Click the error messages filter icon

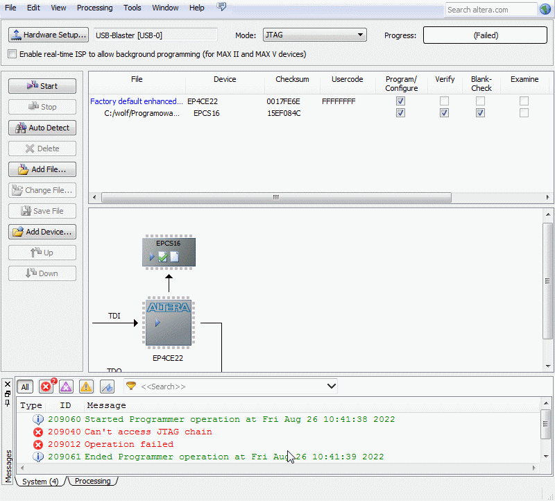point(46,387)
